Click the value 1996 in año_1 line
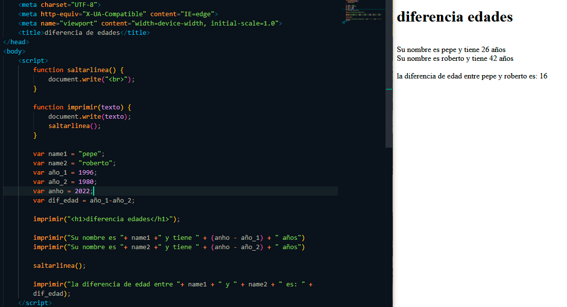 coord(86,173)
